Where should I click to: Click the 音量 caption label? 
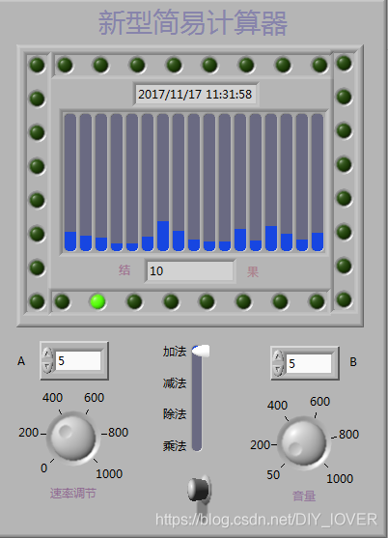click(304, 496)
